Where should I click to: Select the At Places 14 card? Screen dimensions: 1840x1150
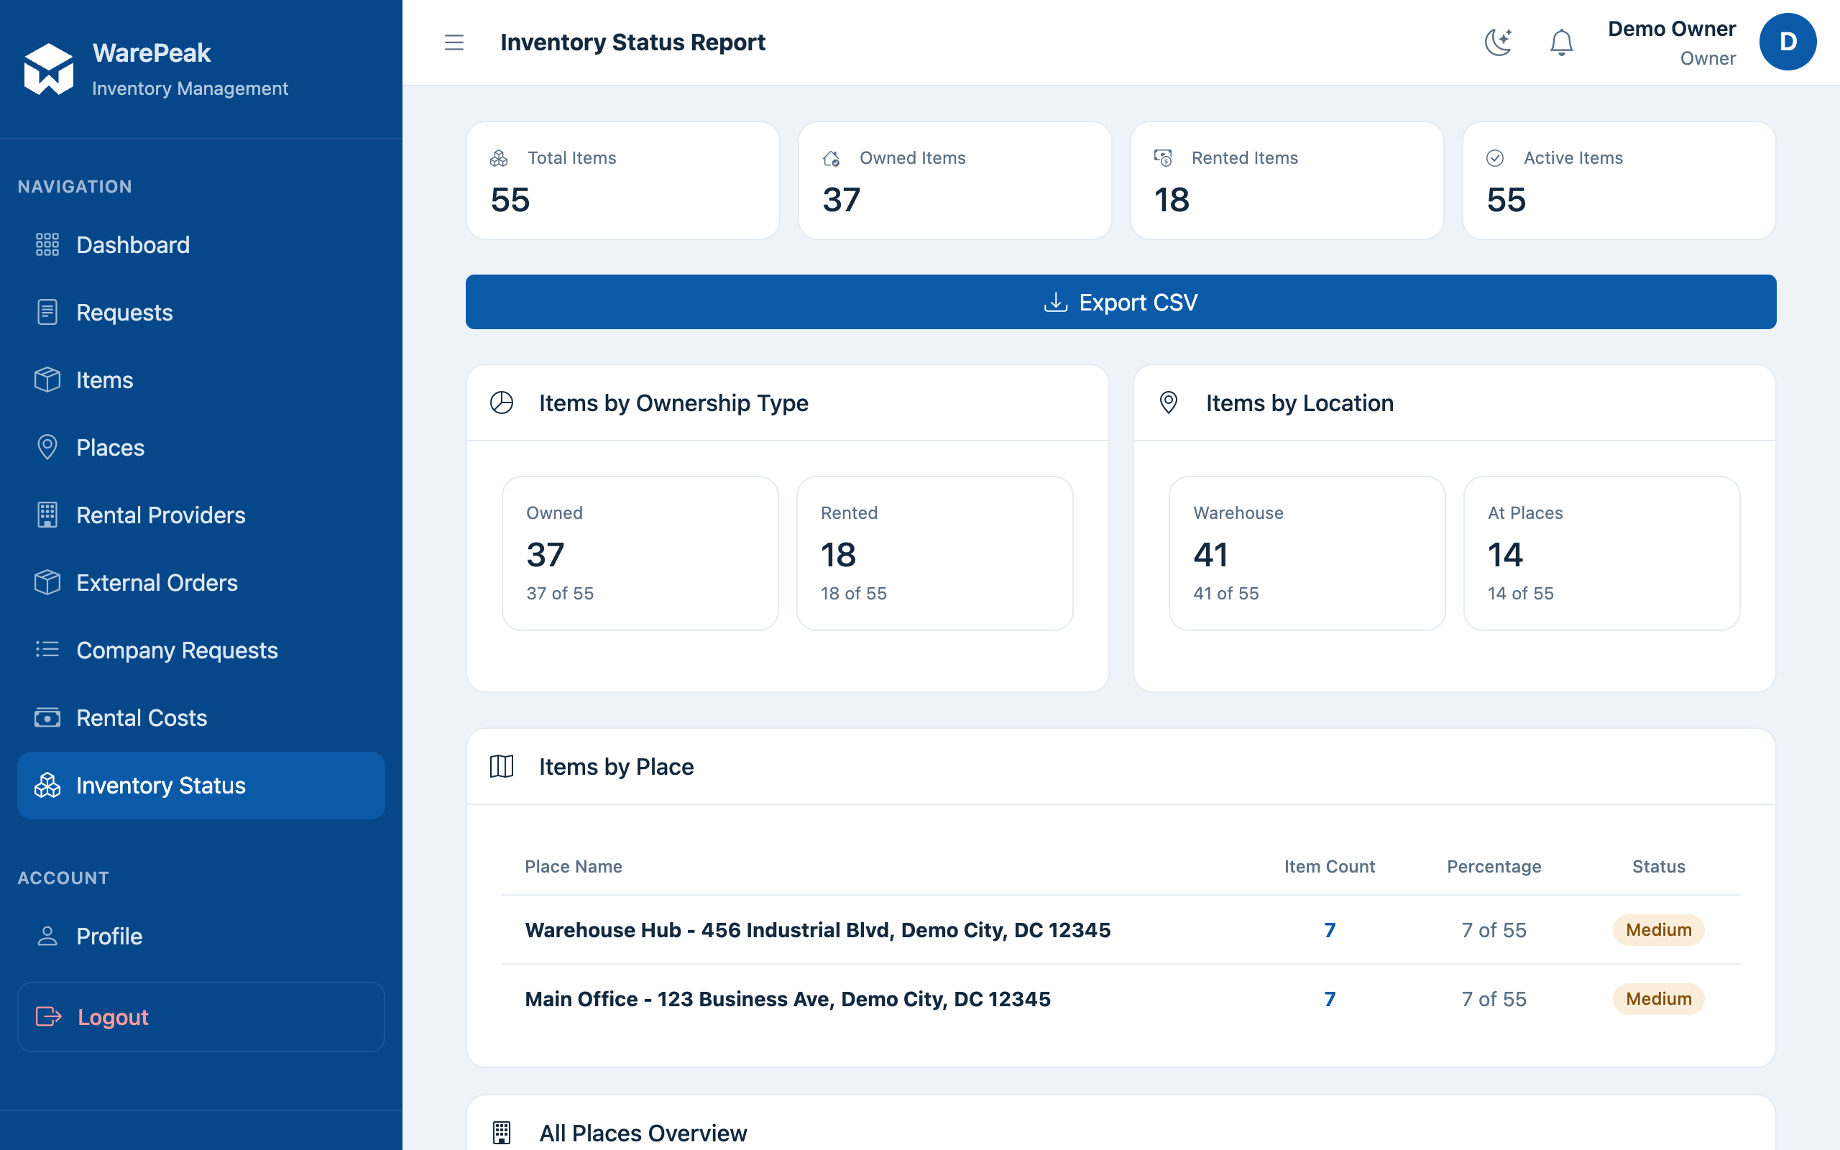tap(1601, 553)
